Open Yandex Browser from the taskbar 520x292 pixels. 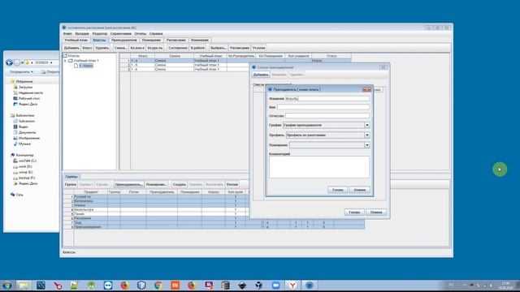point(292,285)
